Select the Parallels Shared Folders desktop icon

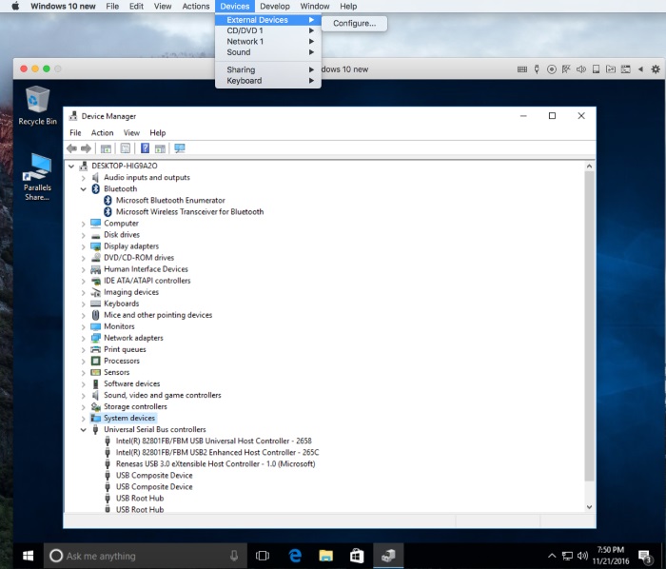tap(37, 177)
